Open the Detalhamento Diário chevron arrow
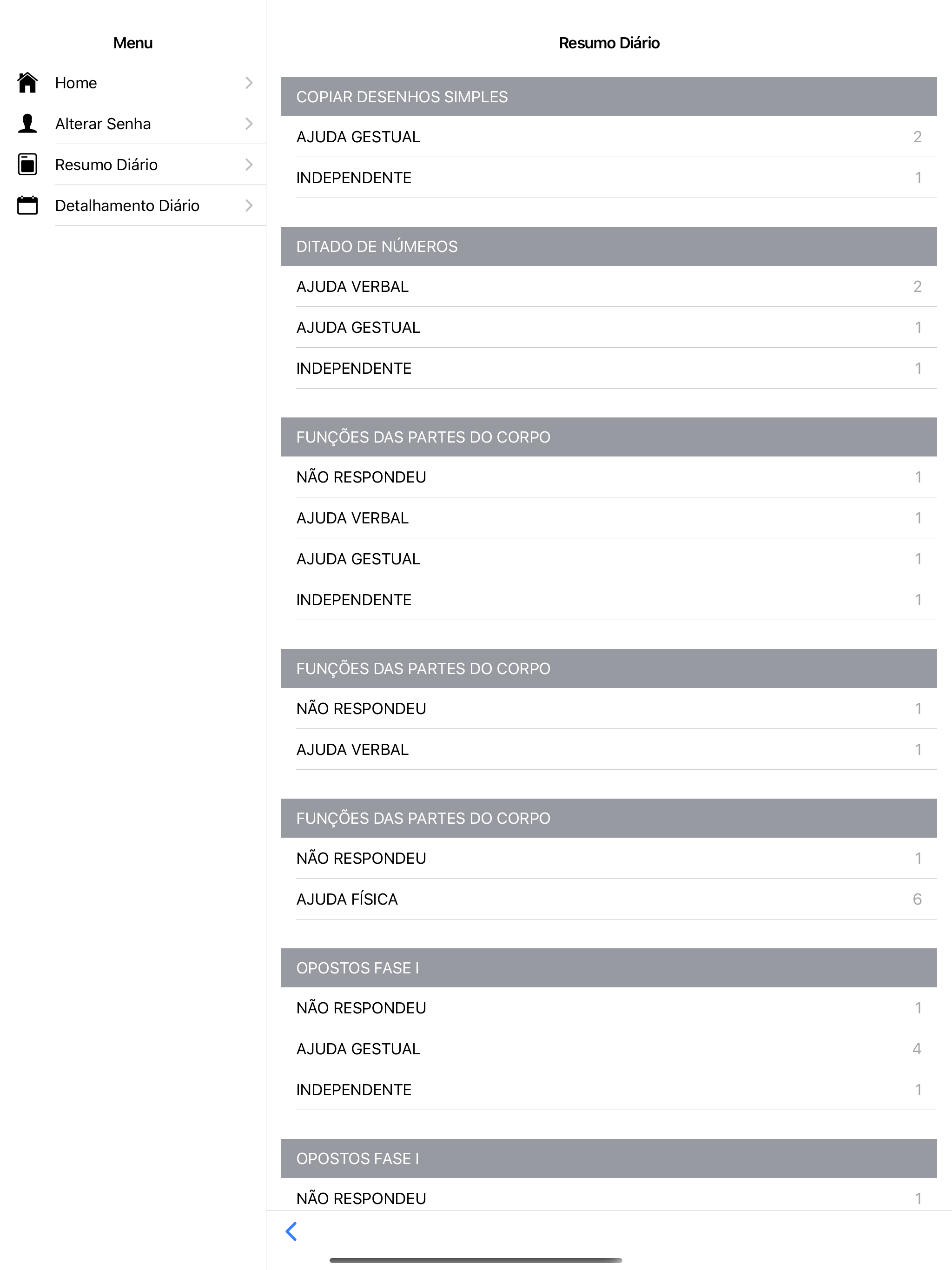This screenshot has height=1270, width=952. click(x=249, y=205)
